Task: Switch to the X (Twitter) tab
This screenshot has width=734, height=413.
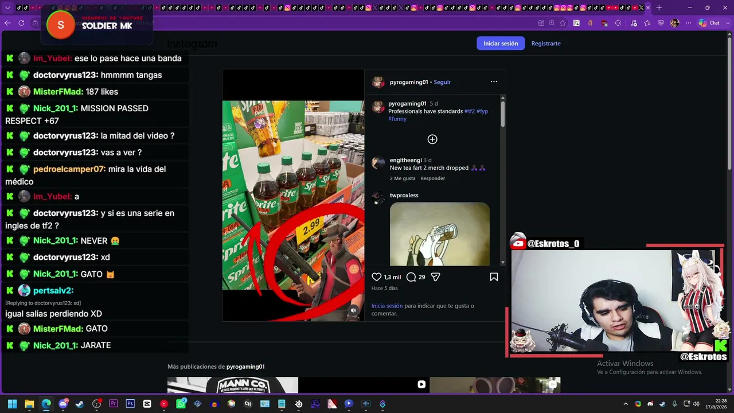Action: [641, 7]
